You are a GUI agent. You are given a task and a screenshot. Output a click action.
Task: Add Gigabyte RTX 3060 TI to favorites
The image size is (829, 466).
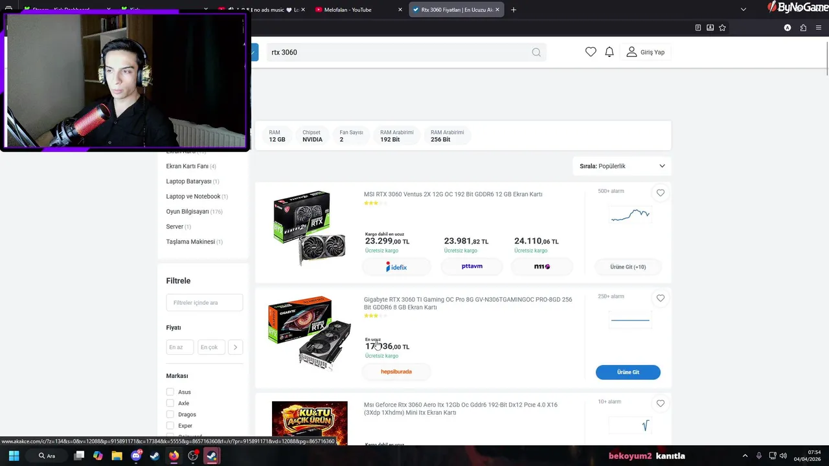pyautogui.click(x=661, y=298)
